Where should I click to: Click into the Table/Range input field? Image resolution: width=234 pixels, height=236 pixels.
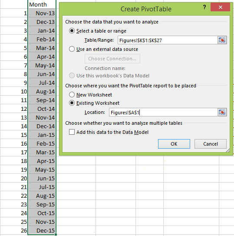[x=168, y=40]
